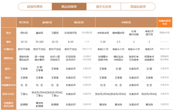Select the 税法二 row label

8,78
